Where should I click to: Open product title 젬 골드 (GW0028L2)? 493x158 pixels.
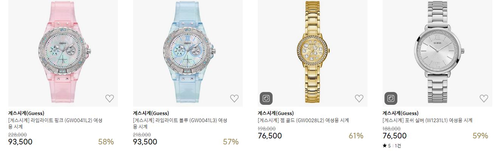pyautogui.click(x=303, y=121)
